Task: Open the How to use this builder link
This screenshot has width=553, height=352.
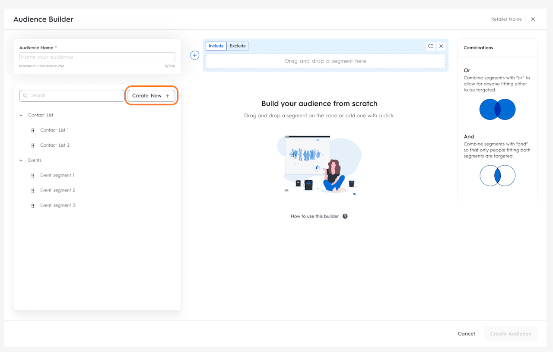Action: pos(315,216)
